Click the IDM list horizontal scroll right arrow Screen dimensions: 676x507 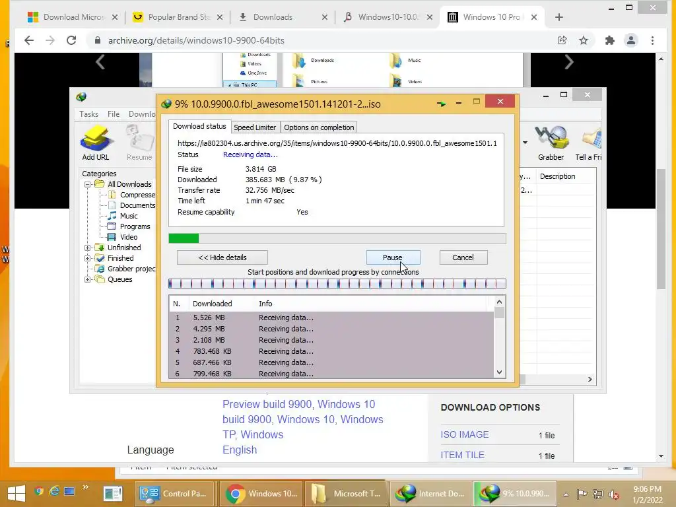(x=590, y=379)
